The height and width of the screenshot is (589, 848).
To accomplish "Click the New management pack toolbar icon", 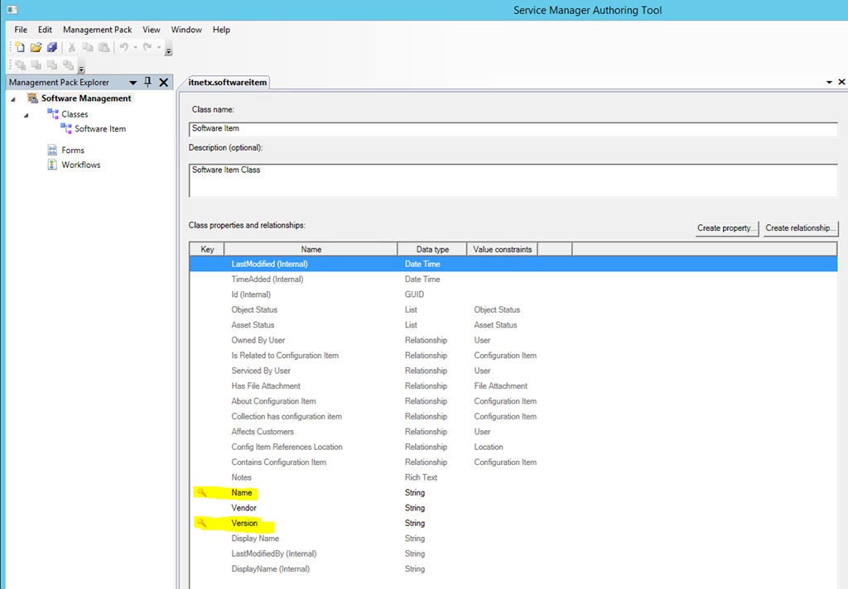I will [x=20, y=48].
